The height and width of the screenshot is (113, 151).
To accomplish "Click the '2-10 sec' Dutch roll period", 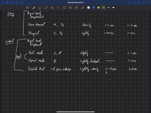I will pyautogui.click(x=111, y=69).
